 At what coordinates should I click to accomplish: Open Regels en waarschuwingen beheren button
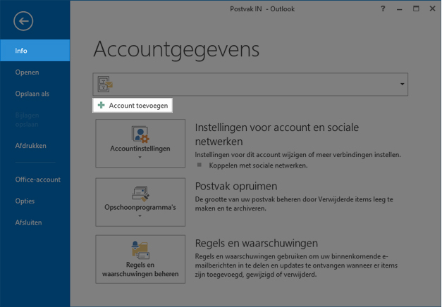tap(140, 259)
